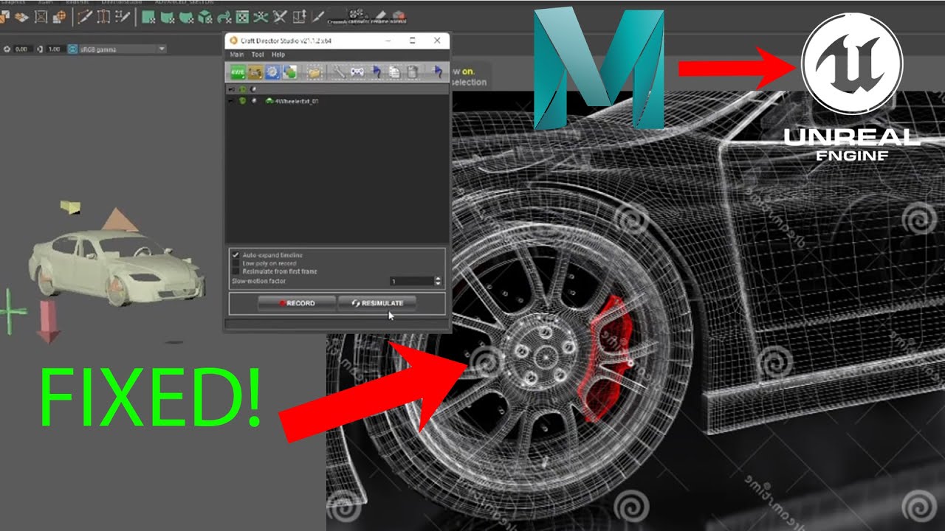
Task: Enable Low poly on record checkbox
Action: (236, 263)
